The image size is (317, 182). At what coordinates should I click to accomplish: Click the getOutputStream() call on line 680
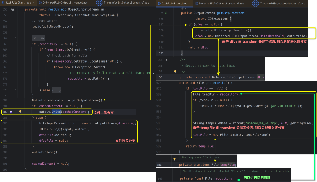[87, 100]
